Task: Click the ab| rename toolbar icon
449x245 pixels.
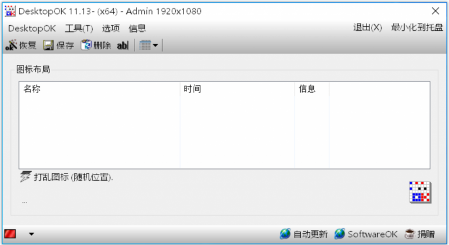Action: tap(123, 45)
